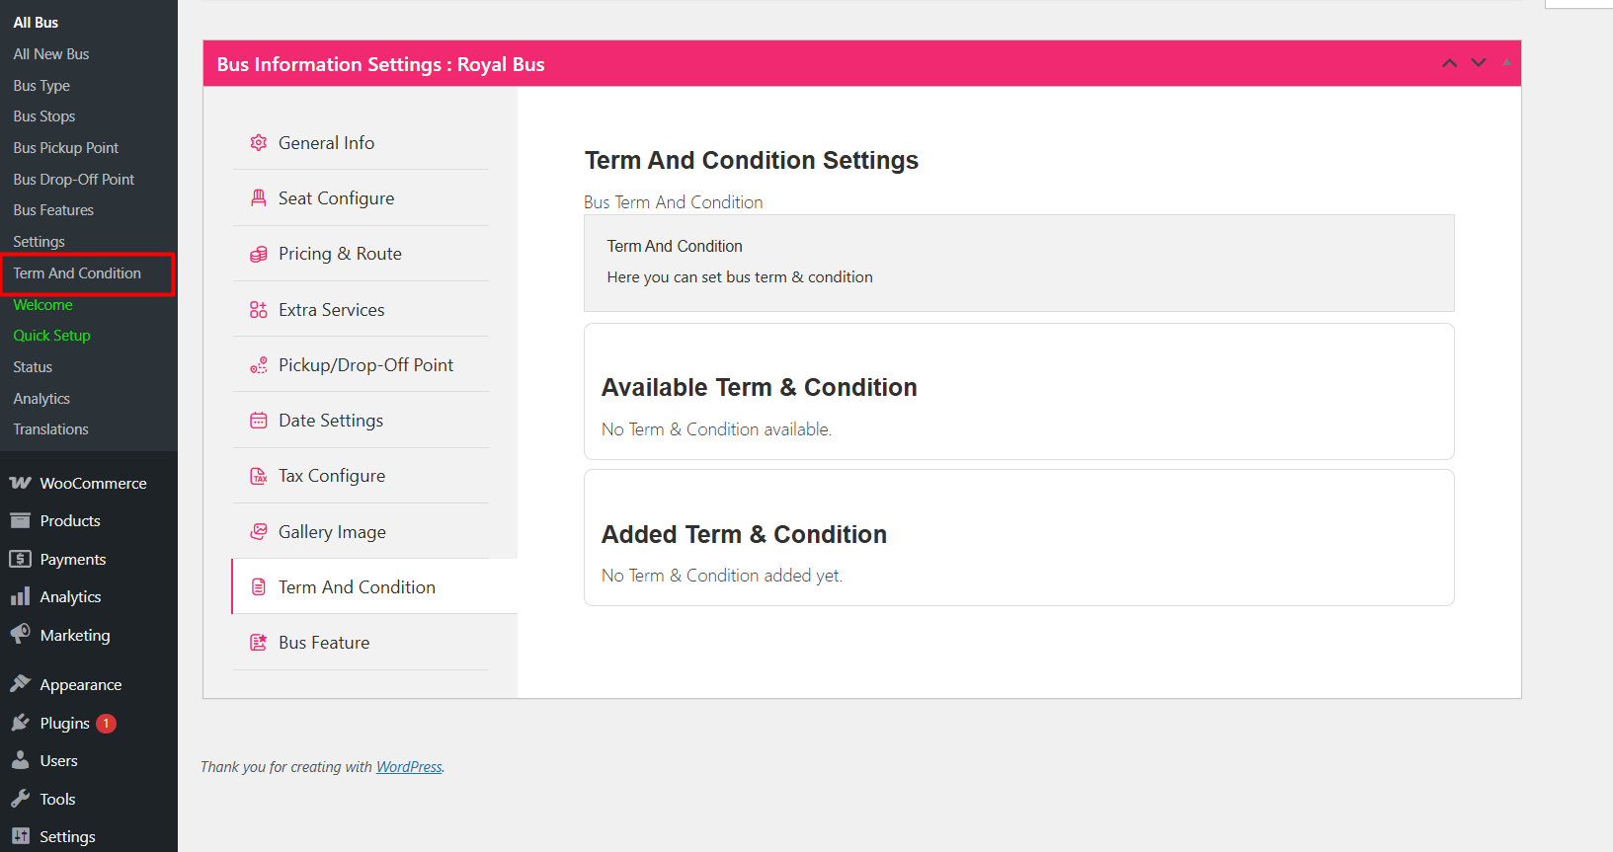Collapse the Bus Information Settings panel
This screenshot has width=1613, height=852.
1506,63
